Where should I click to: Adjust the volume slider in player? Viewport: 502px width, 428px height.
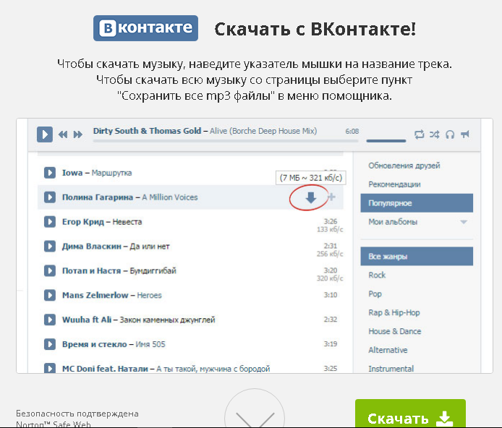point(386,141)
